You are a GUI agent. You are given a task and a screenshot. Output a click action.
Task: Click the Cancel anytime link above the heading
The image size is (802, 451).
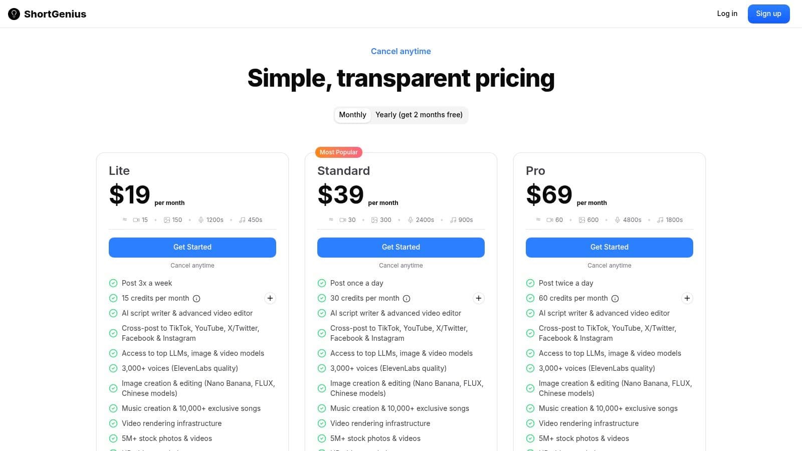(x=400, y=51)
